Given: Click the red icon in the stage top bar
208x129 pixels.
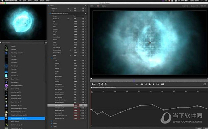Looking at the screenshot, I should (98, 6).
